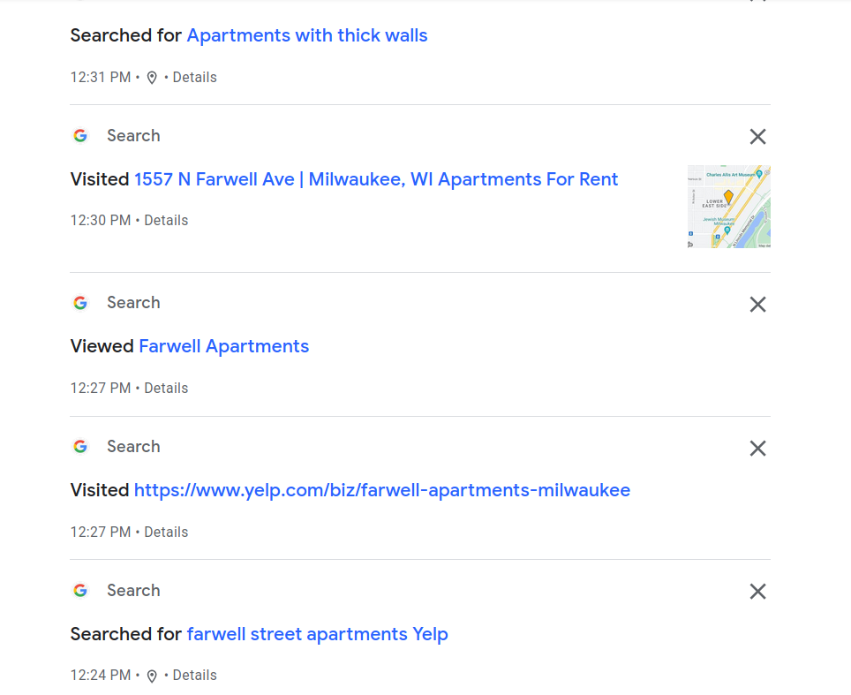Open the Farwell Apartments viewed link
The height and width of the screenshot is (695, 851).
point(224,346)
